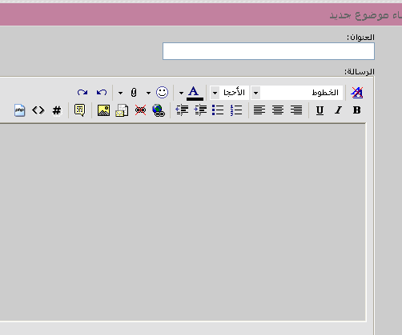
Task: Insert an image with the picture icon
Action: (x=103, y=110)
